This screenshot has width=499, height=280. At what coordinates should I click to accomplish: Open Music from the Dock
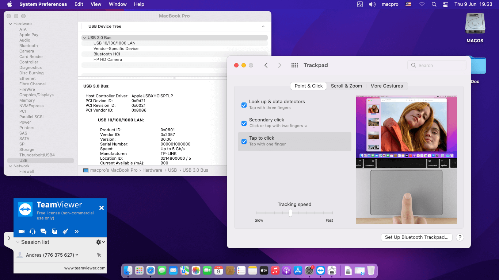275,270
